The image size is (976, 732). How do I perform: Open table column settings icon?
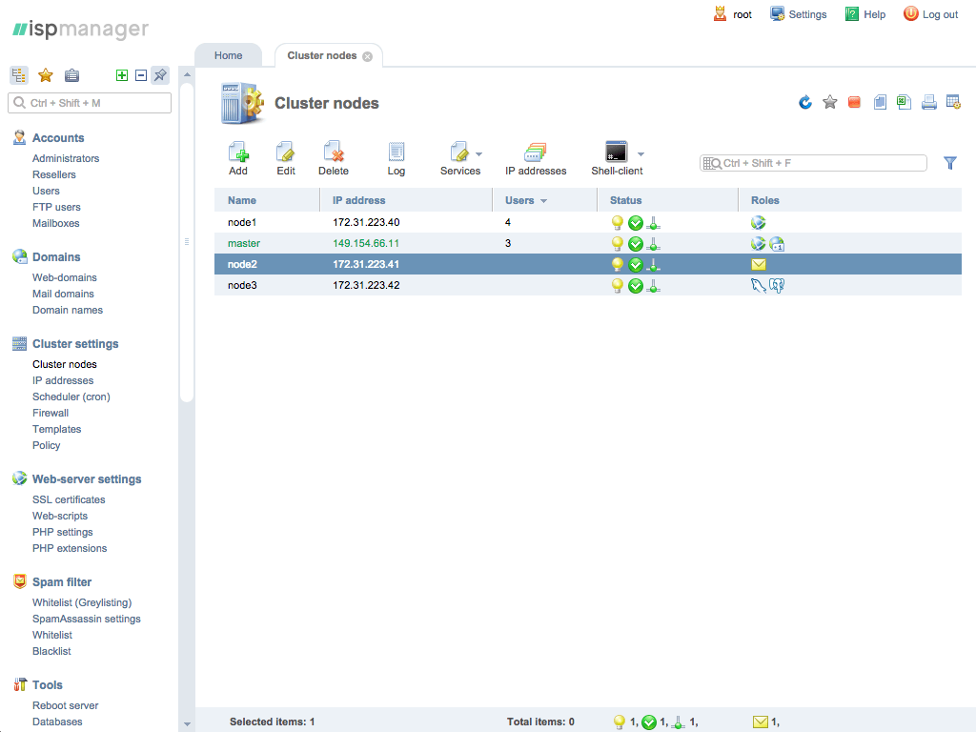tap(953, 102)
